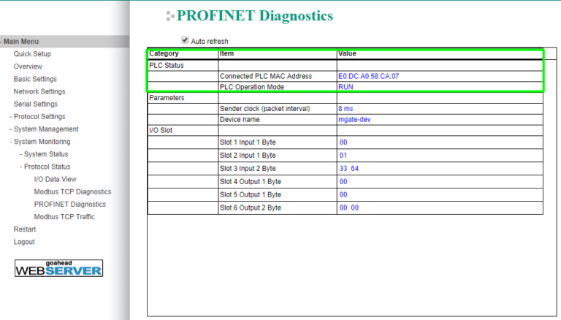Collapse the Protocol Status submenu
Viewport: 561px width, 320px height.
(x=47, y=167)
